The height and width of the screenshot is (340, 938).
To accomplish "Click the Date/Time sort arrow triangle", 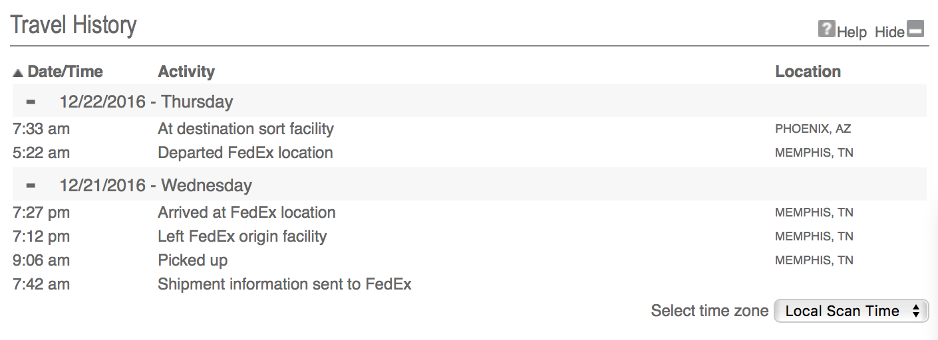I will [18, 72].
